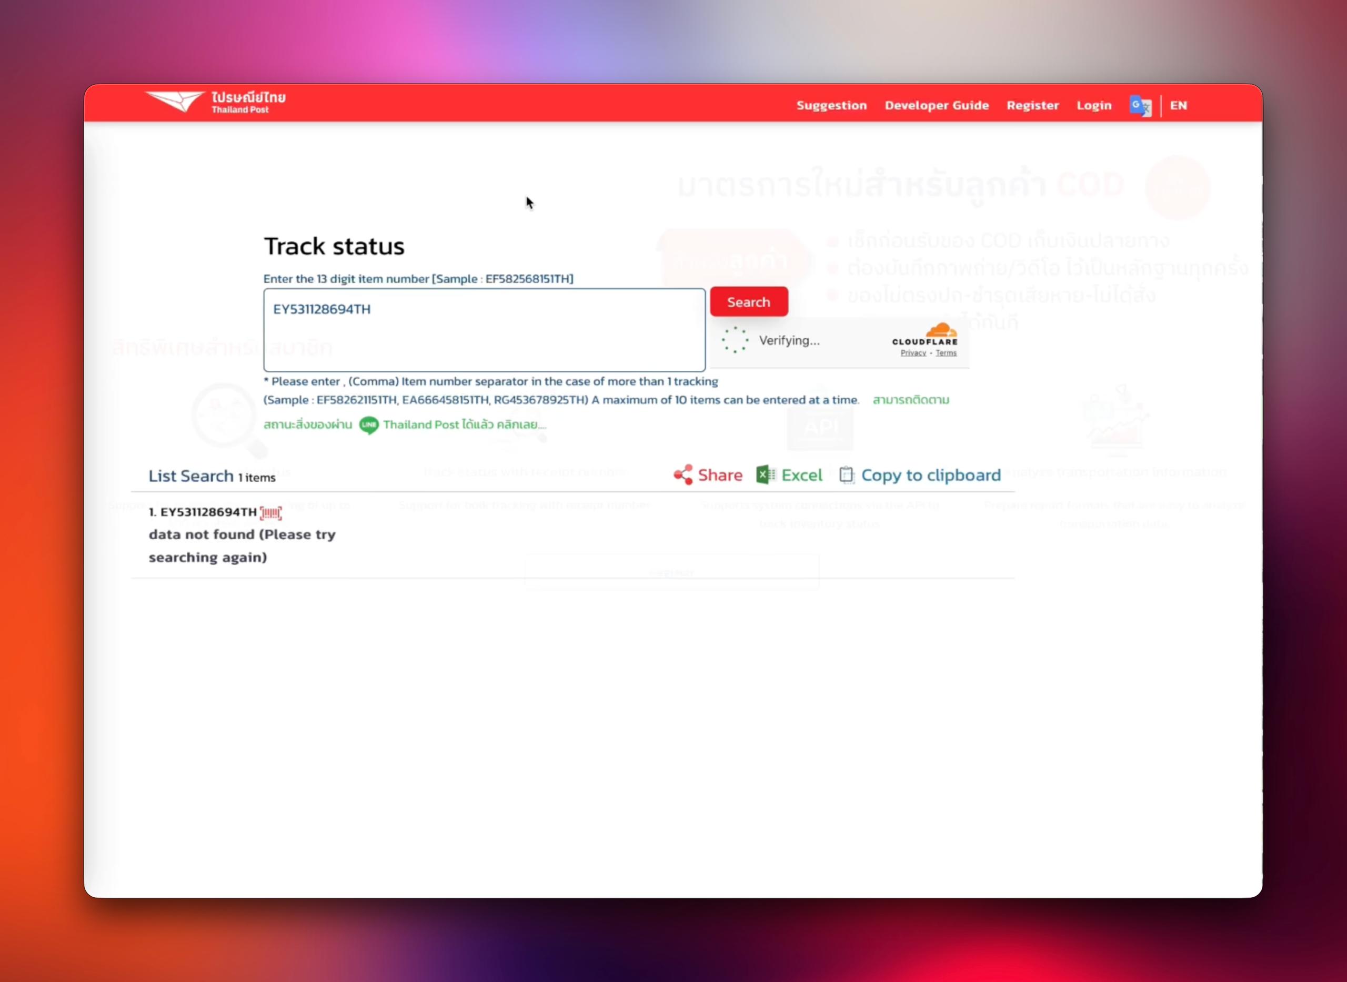Click the EY531128694TH result row number
The image size is (1347, 982).
(x=202, y=512)
